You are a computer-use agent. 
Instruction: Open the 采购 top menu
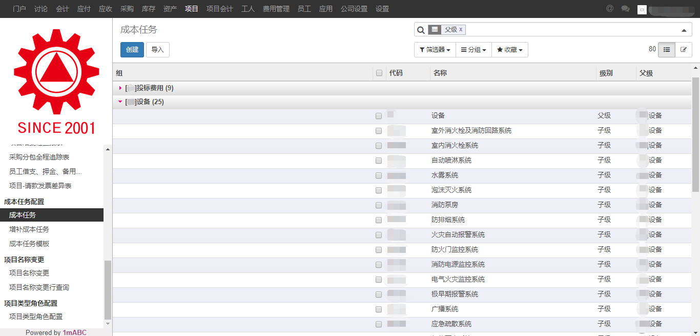[127, 9]
